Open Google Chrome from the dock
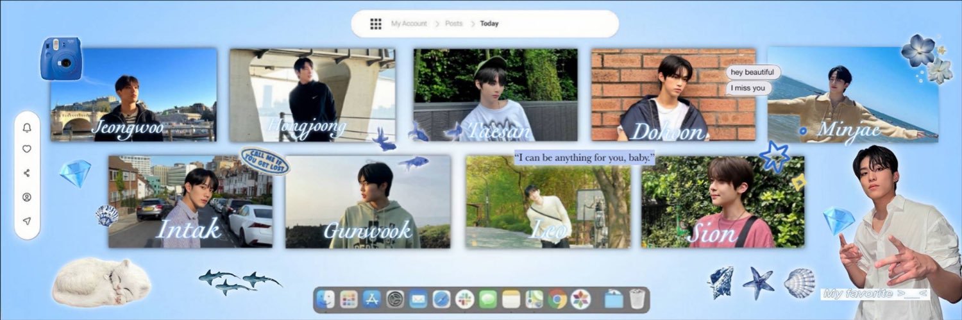 click(x=557, y=299)
